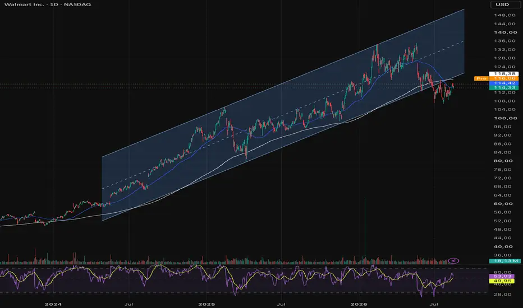Open the USD currency selector
This screenshot has height=308, width=523.
[x=502, y=4]
